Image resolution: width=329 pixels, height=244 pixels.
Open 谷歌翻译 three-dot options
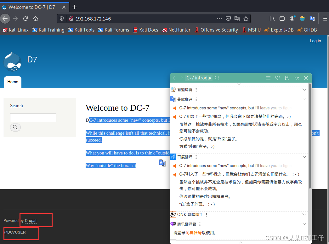[x=196, y=99]
